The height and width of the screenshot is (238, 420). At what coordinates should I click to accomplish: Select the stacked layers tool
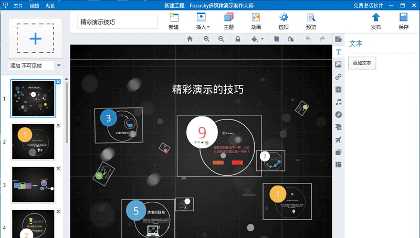pos(338,152)
